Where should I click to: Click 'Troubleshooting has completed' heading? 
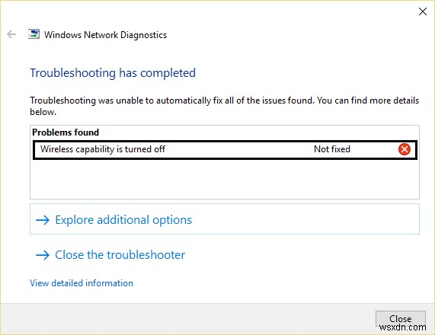[x=113, y=73]
